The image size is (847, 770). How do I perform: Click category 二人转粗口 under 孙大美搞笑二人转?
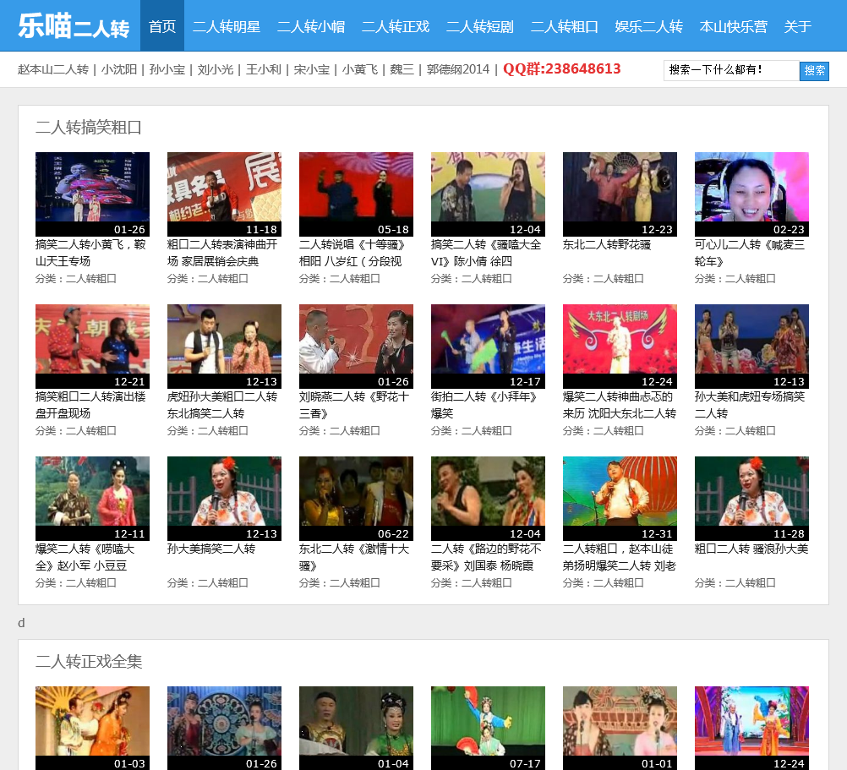click(223, 583)
